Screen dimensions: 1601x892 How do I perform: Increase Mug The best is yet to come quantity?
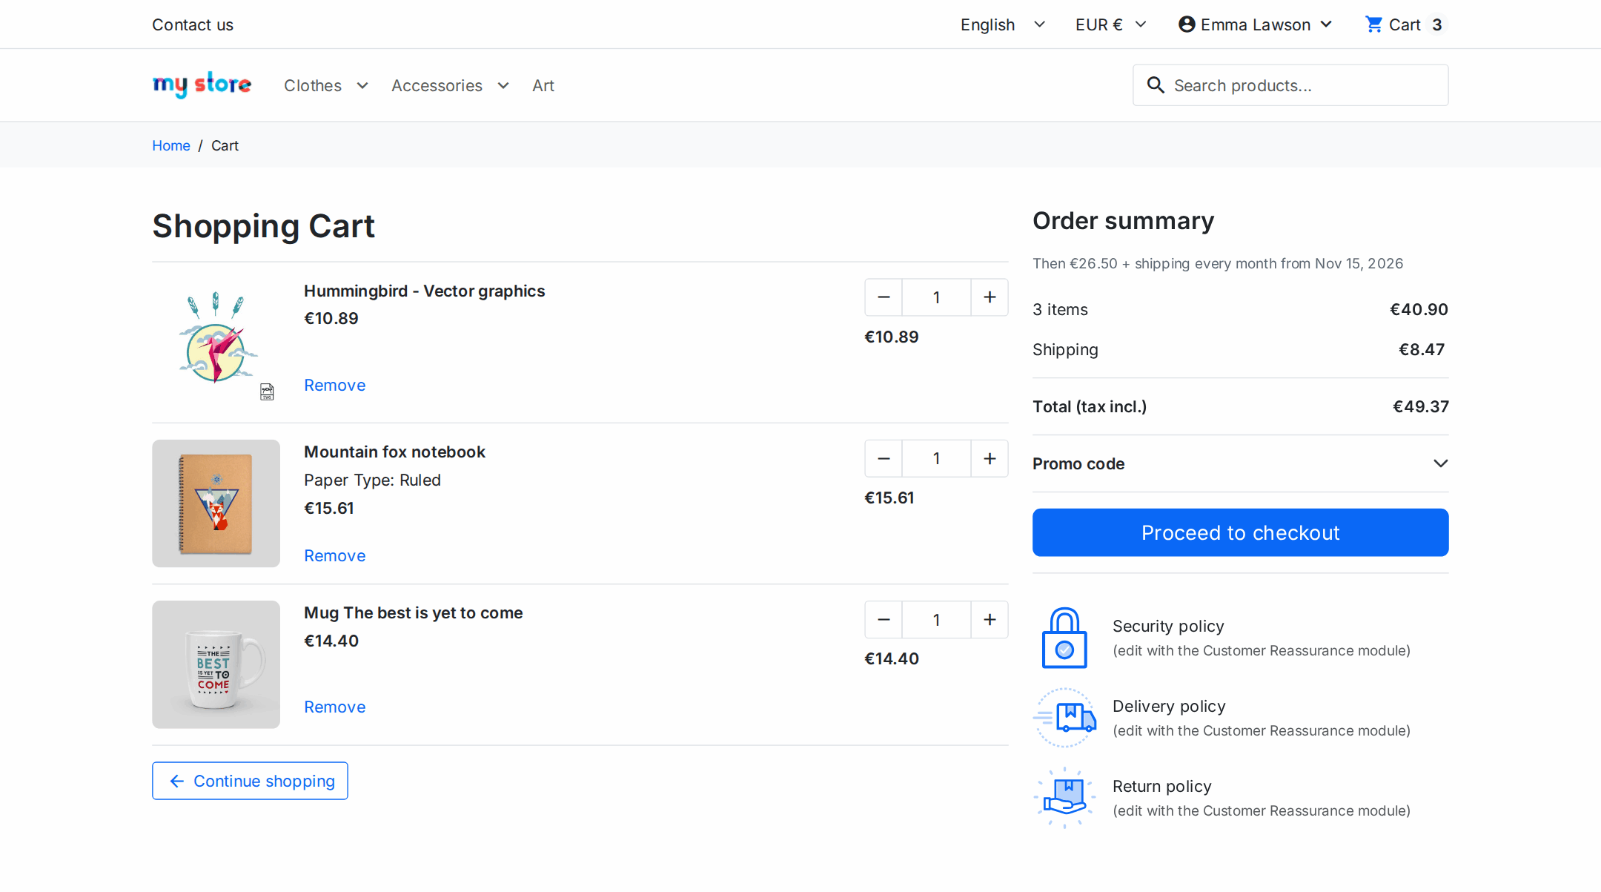tap(990, 619)
